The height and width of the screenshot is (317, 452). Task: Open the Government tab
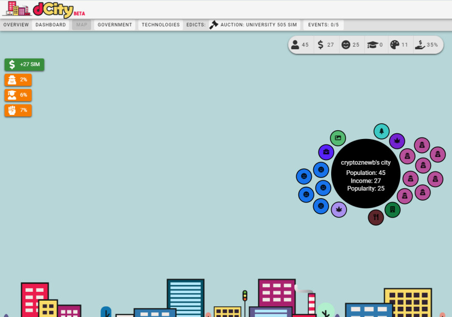tap(115, 25)
